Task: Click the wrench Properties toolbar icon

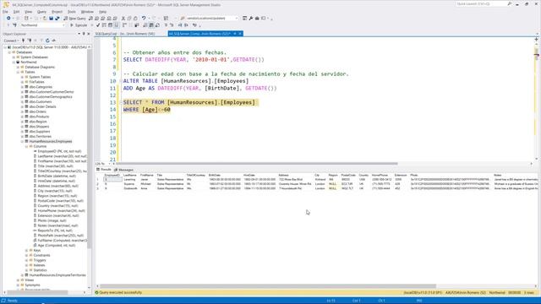Action: (x=251, y=19)
